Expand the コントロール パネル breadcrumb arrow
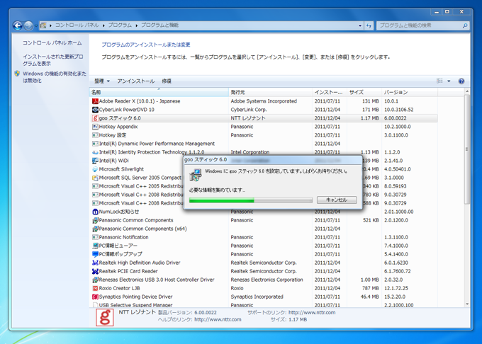 pos(103,25)
